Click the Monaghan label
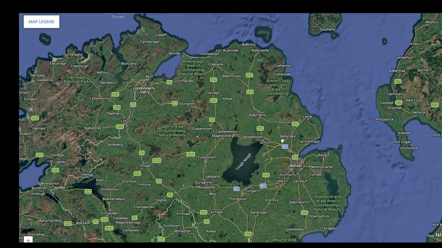Viewport: 442px width, 248px height. click(182, 231)
